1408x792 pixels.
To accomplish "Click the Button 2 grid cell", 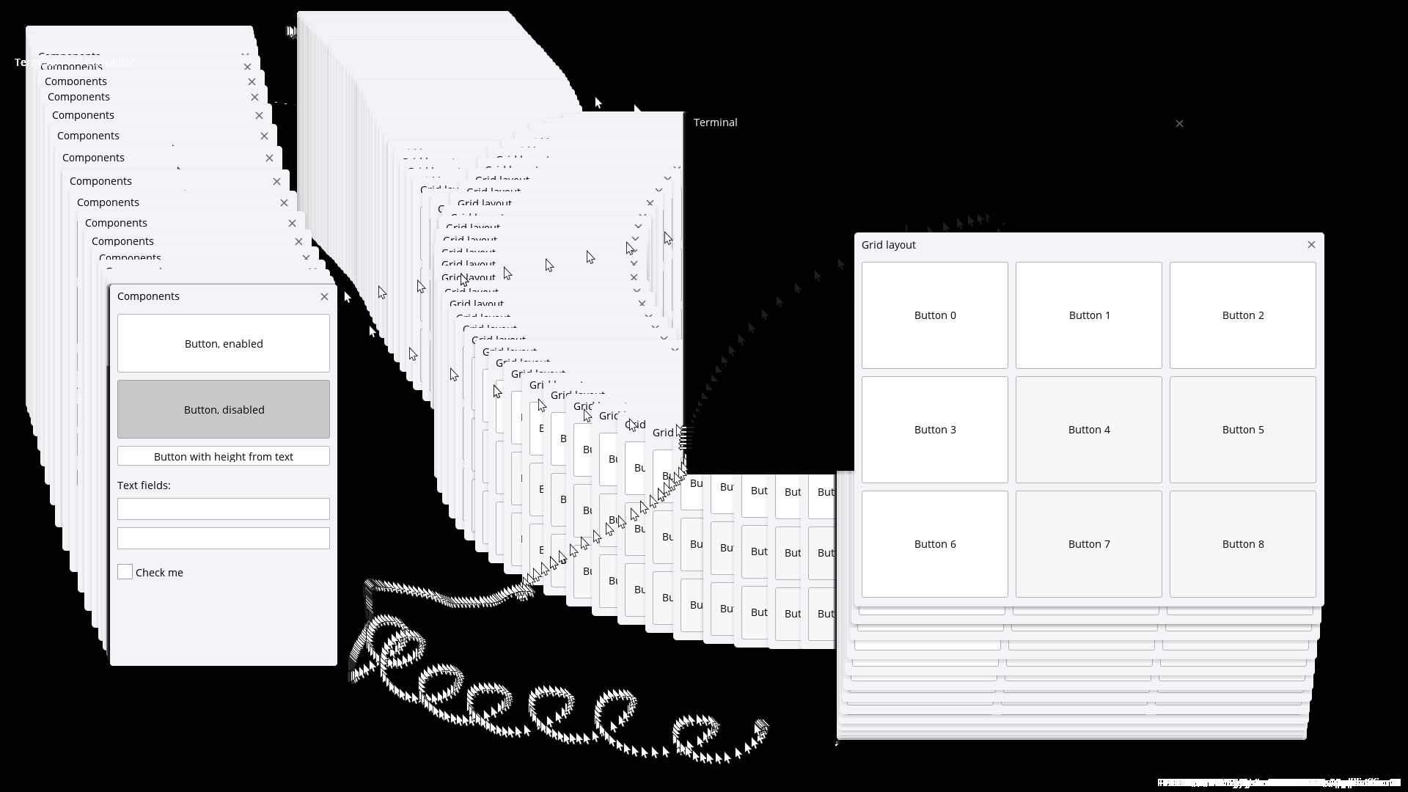I will (1243, 315).
